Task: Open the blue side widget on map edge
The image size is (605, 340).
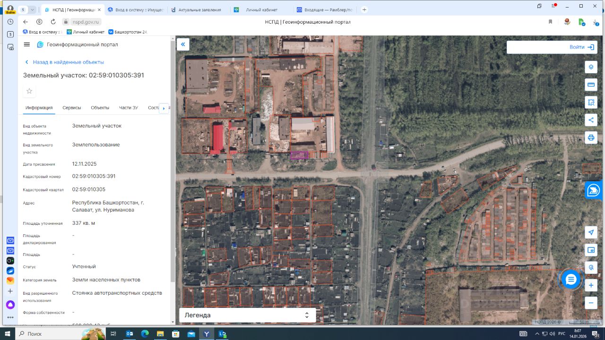Action: coord(593,190)
